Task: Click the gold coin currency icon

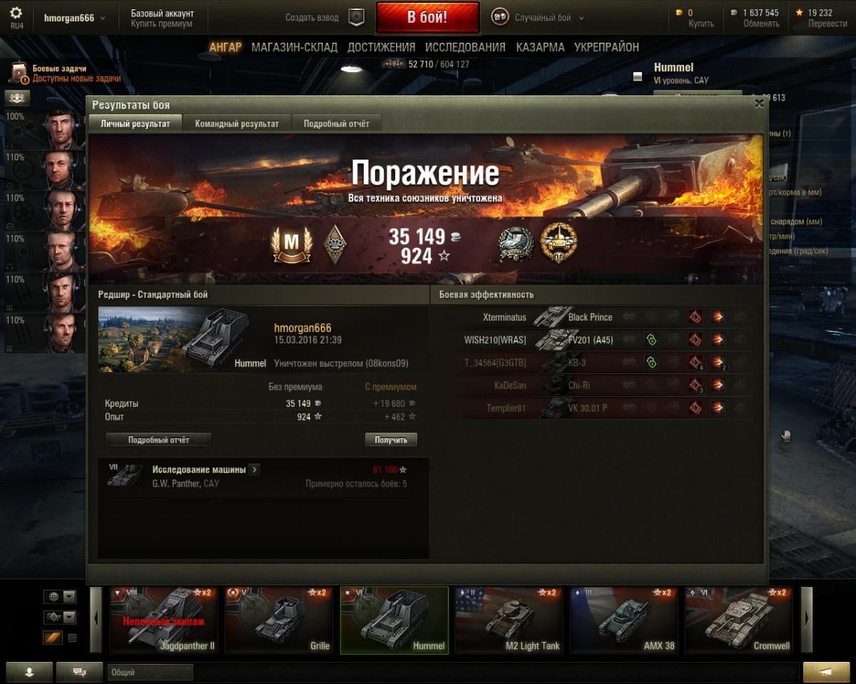Action: 678,13
